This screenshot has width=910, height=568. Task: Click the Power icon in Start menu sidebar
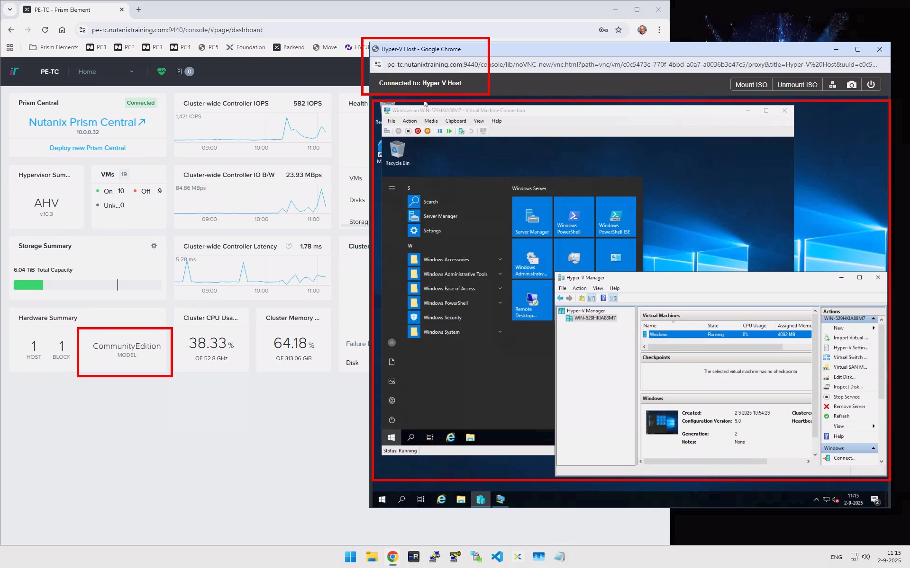(x=392, y=420)
